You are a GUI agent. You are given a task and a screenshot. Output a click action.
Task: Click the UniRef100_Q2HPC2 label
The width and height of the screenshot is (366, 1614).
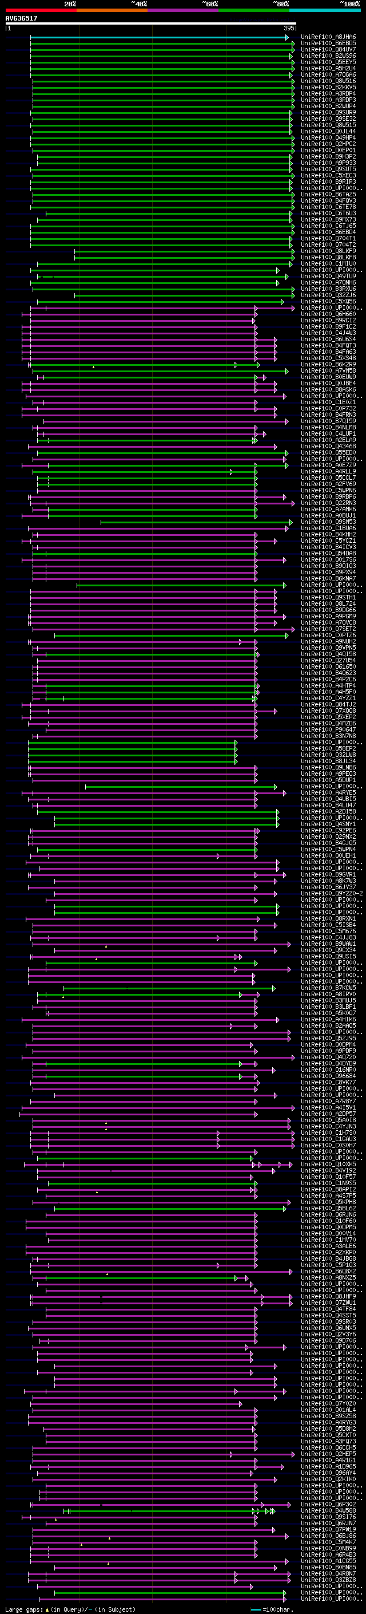(328, 144)
